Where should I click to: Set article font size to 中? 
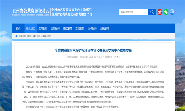pos(117,57)
